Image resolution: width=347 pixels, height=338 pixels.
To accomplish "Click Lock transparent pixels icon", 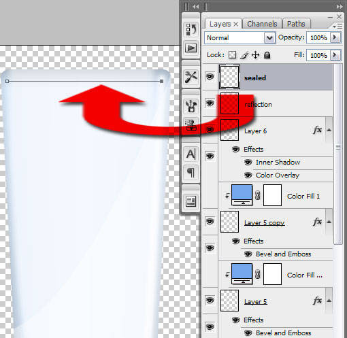I will 232,55.
